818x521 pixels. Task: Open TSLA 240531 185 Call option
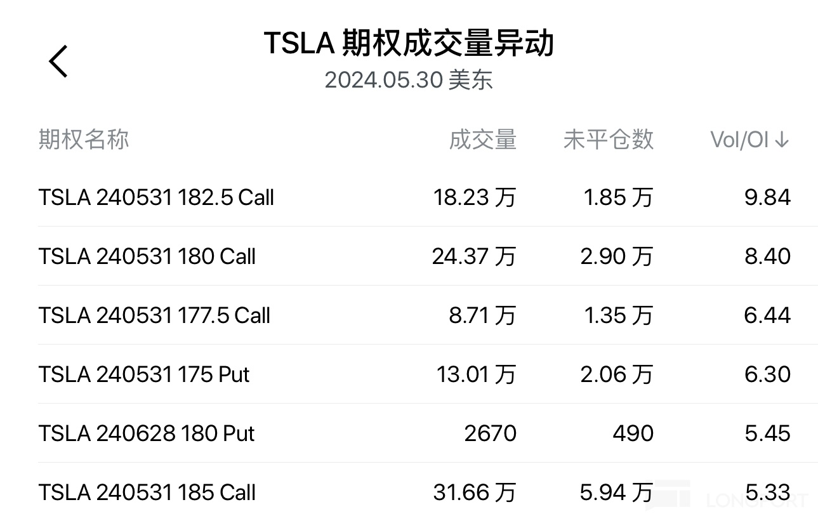pyautogui.click(x=147, y=492)
